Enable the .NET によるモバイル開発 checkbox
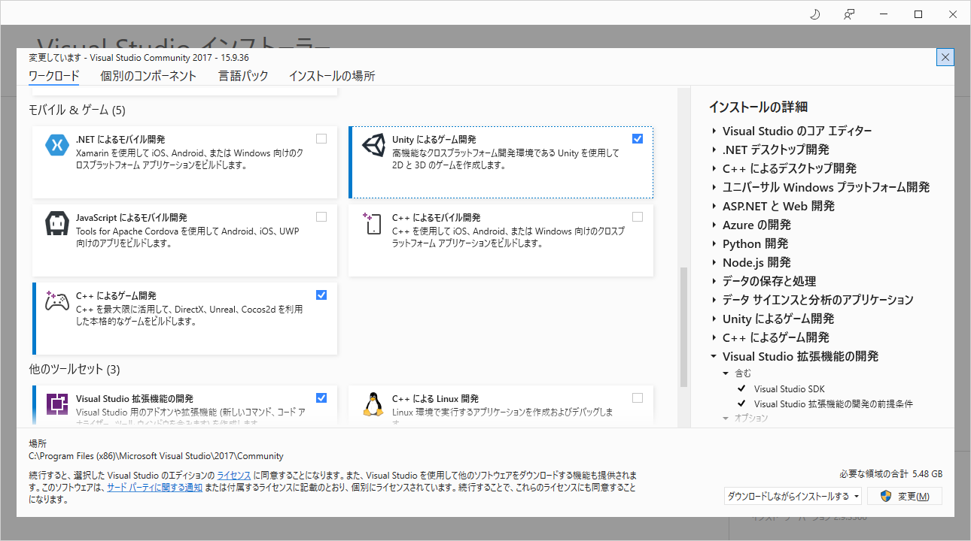Viewport: 971px width, 541px height. coord(321,138)
